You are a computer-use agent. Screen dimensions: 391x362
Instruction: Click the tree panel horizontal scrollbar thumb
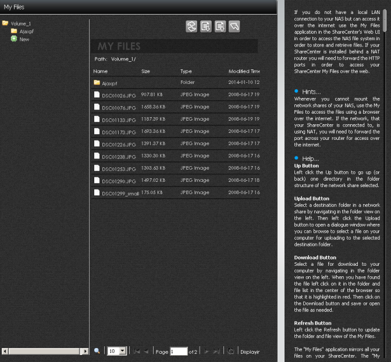[45, 352]
